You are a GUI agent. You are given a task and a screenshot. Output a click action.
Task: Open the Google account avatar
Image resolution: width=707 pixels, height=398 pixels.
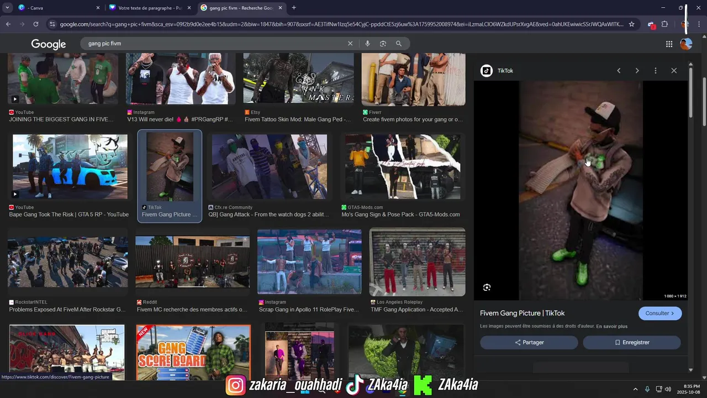[686, 44]
